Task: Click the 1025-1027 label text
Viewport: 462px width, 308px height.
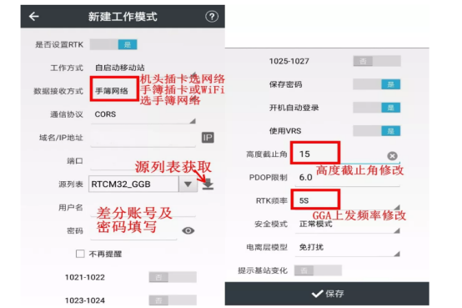Action: tap(289, 61)
